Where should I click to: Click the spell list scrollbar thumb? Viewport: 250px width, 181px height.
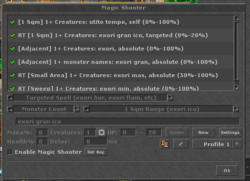(x=237, y=51)
